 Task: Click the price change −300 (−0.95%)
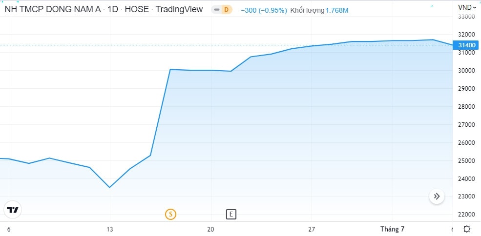264,10
